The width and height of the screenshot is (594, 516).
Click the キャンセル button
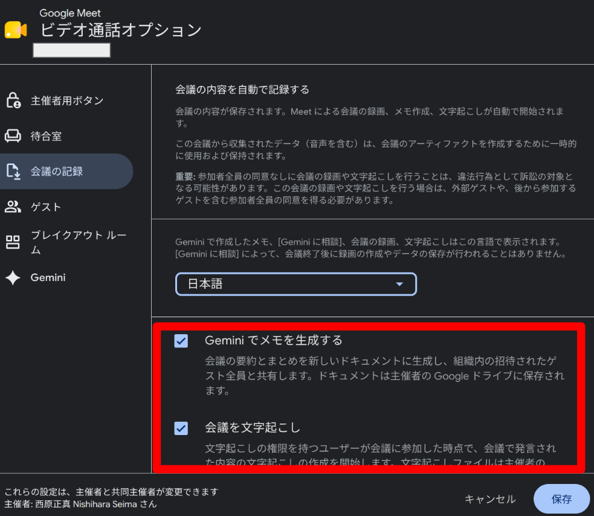click(490, 499)
